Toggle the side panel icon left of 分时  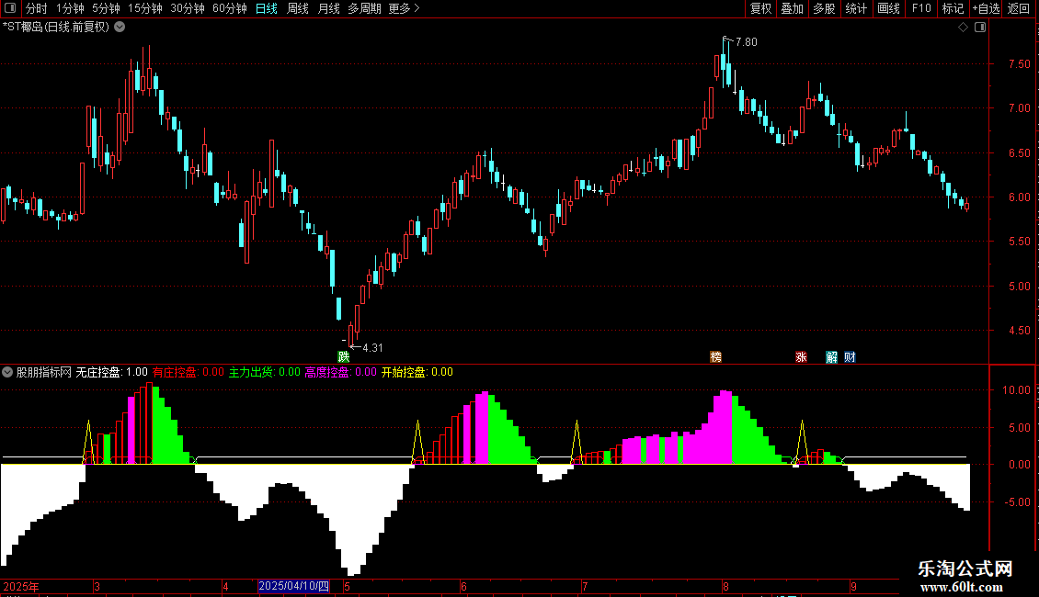[x=10, y=8]
